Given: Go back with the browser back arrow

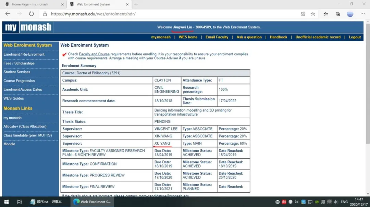Looking at the screenshot, I should coord(8,14).
